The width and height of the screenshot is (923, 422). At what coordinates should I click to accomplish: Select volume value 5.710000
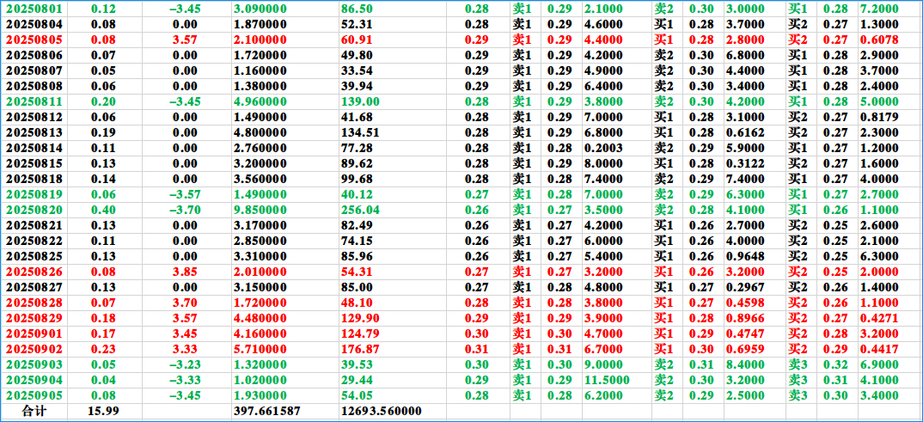pyautogui.click(x=260, y=348)
